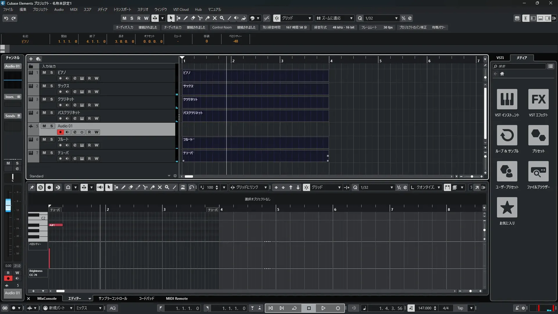
Task: Open the Favorites star tile
Action: tap(507, 207)
